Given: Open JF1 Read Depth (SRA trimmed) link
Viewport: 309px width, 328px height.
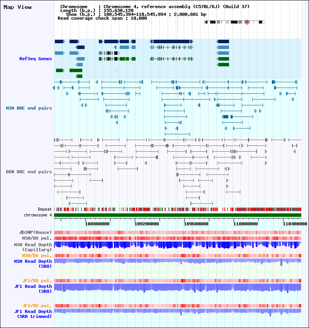Looking at the screenshot, I should click(33, 314).
